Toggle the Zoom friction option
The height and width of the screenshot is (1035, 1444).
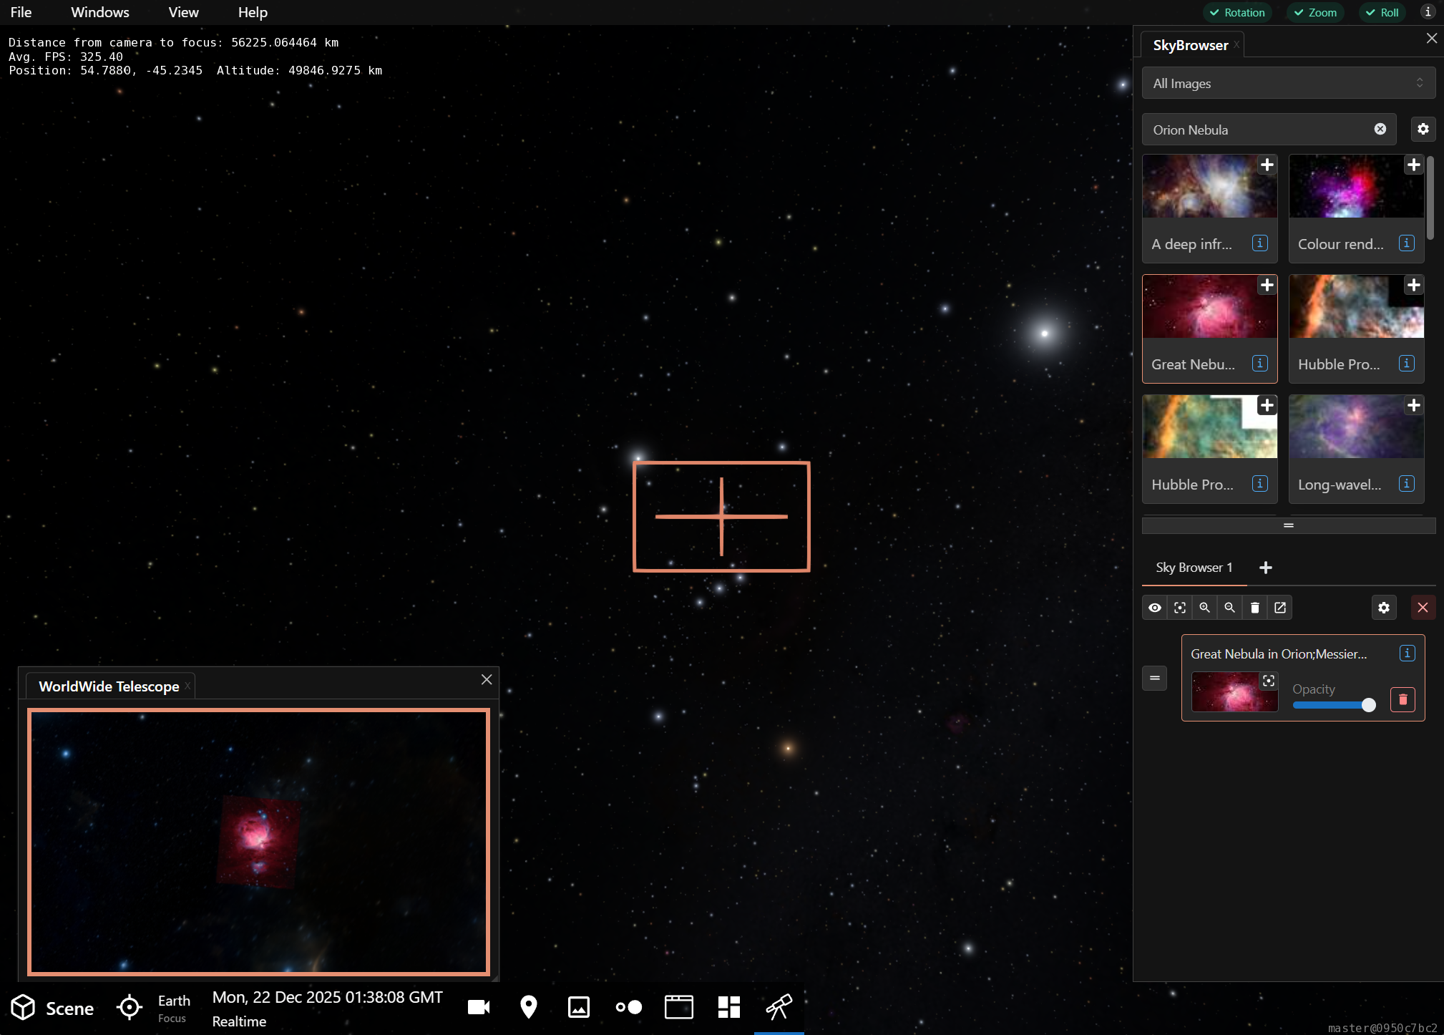pyautogui.click(x=1315, y=12)
